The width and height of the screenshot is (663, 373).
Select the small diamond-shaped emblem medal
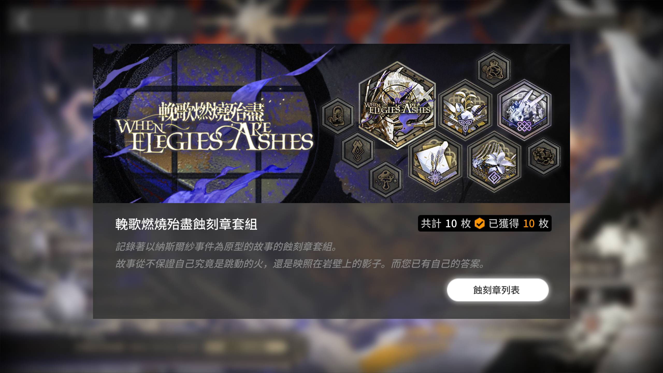pyautogui.click(x=358, y=150)
